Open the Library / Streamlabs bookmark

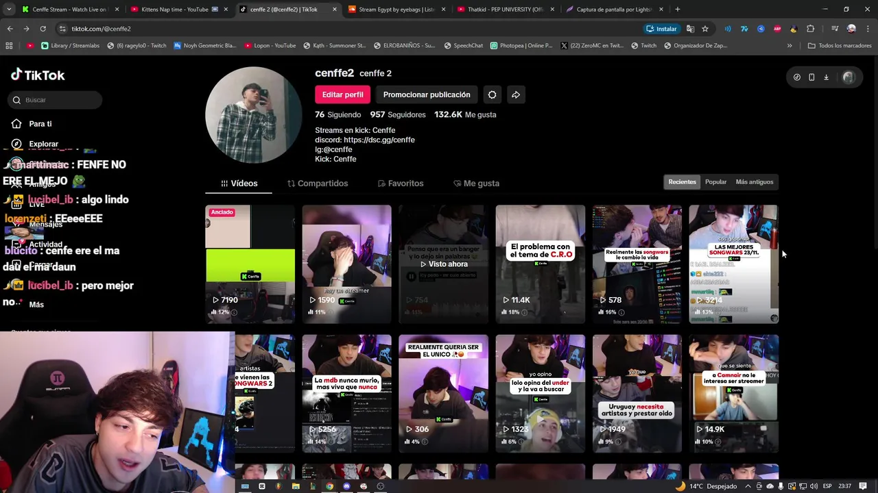tap(70, 46)
